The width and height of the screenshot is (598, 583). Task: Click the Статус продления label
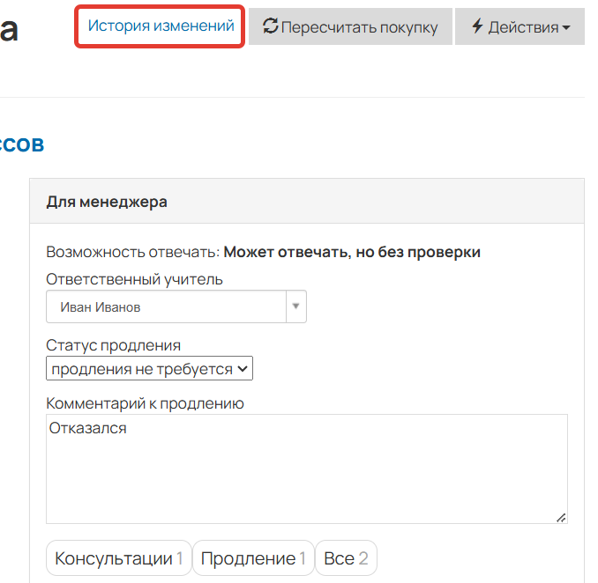(x=113, y=345)
